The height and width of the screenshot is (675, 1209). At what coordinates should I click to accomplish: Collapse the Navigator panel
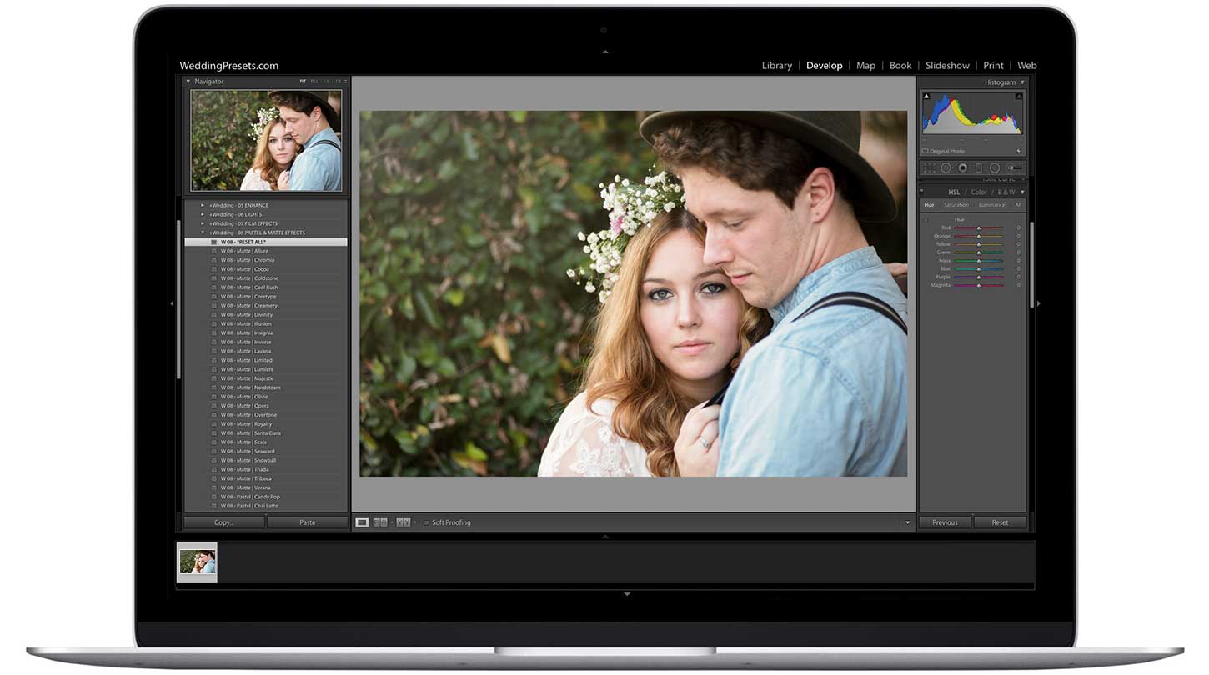188,82
